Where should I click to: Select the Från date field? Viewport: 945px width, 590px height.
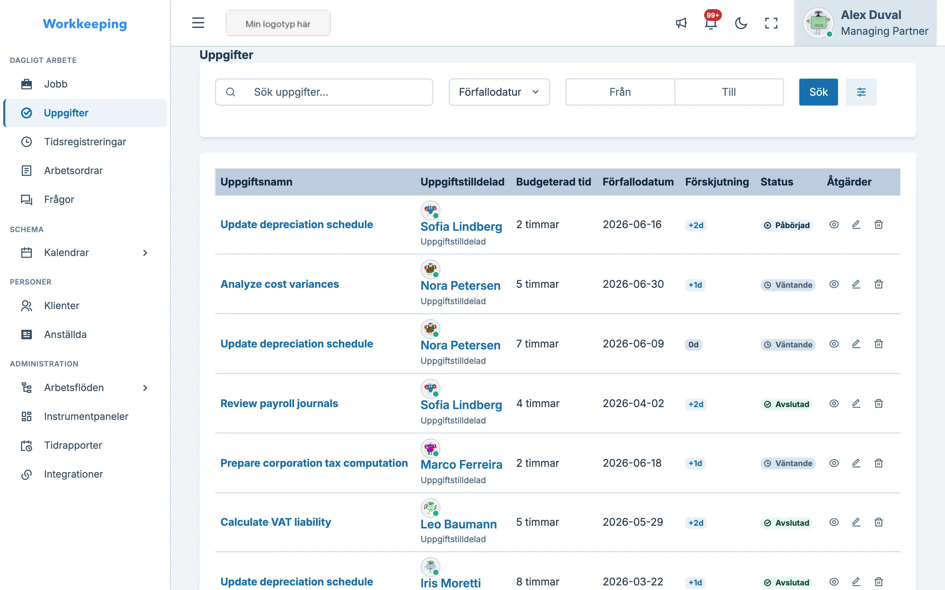pyautogui.click(x=620, y=92)
